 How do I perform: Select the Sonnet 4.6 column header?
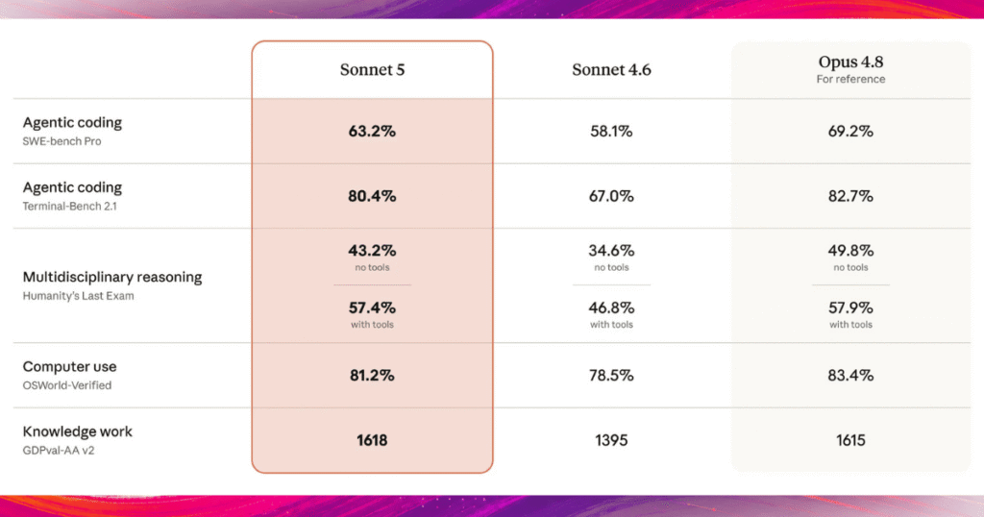click(x=611, y=69)
